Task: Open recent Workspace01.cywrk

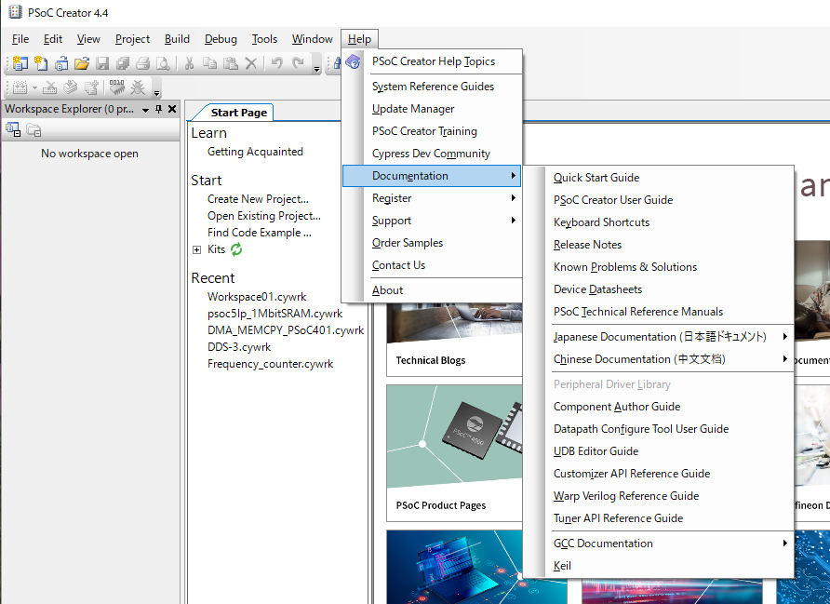Action: pos(257,297)
